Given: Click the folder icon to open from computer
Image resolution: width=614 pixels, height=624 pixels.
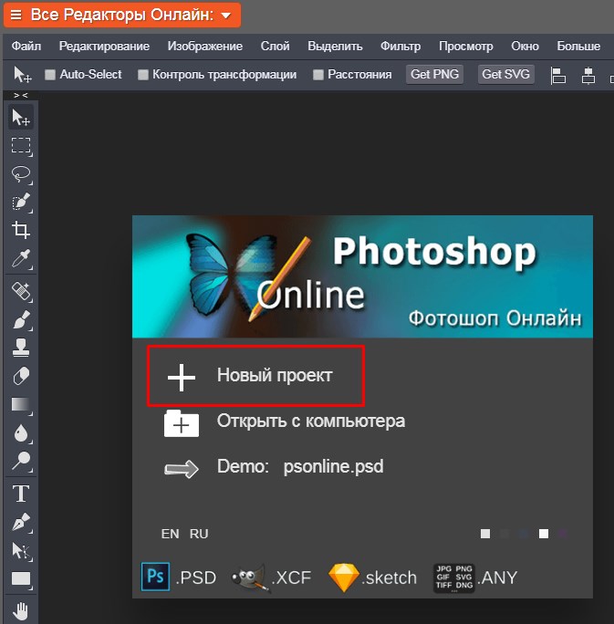Looking at the screenshot, I should pyautogui.click(x=182, y=423).
